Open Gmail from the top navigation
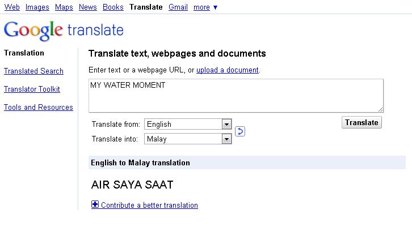This screenshot has width=412, height=231. click(178, 7)
